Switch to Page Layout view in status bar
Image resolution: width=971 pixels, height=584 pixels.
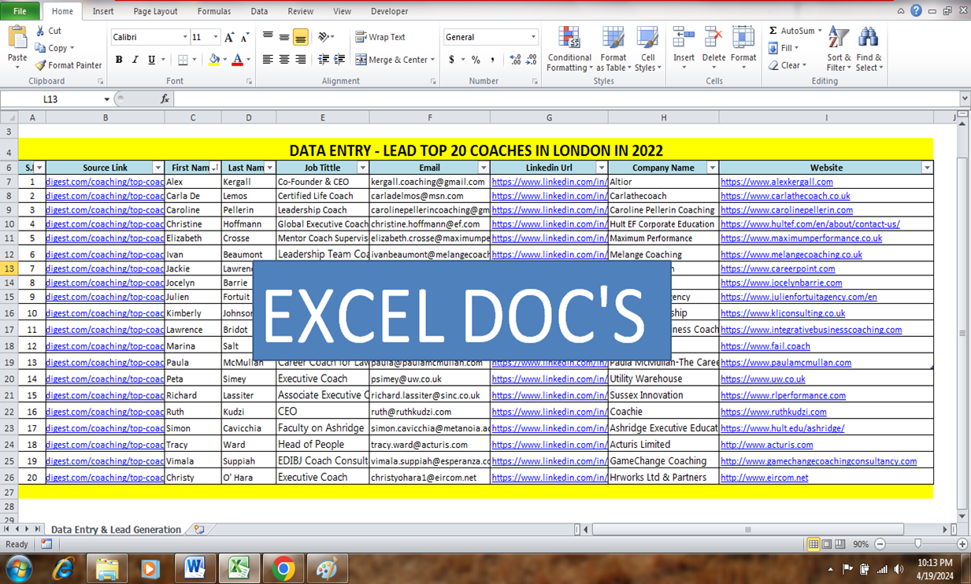[827, 544]
